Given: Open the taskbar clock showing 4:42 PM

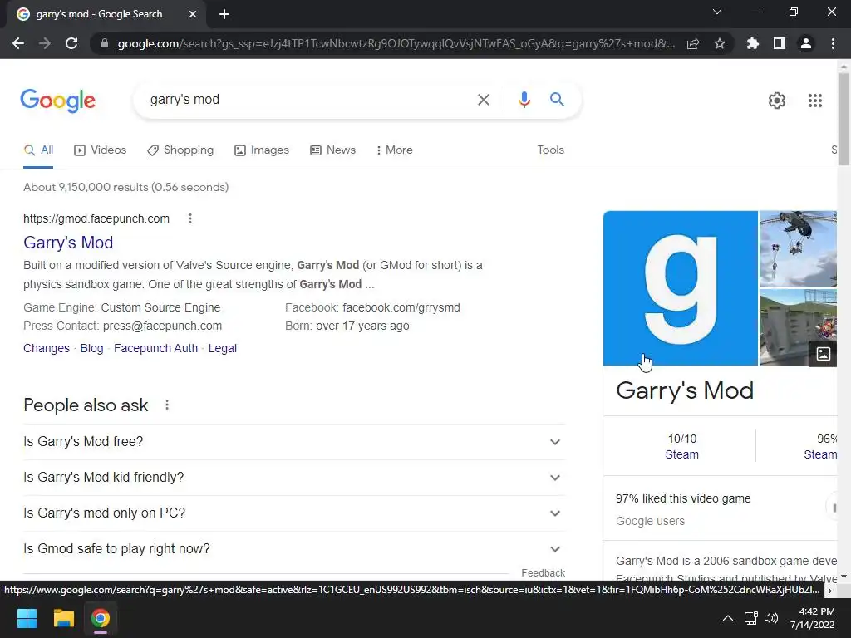Looking at the screenshot, I should click(813, 618).
